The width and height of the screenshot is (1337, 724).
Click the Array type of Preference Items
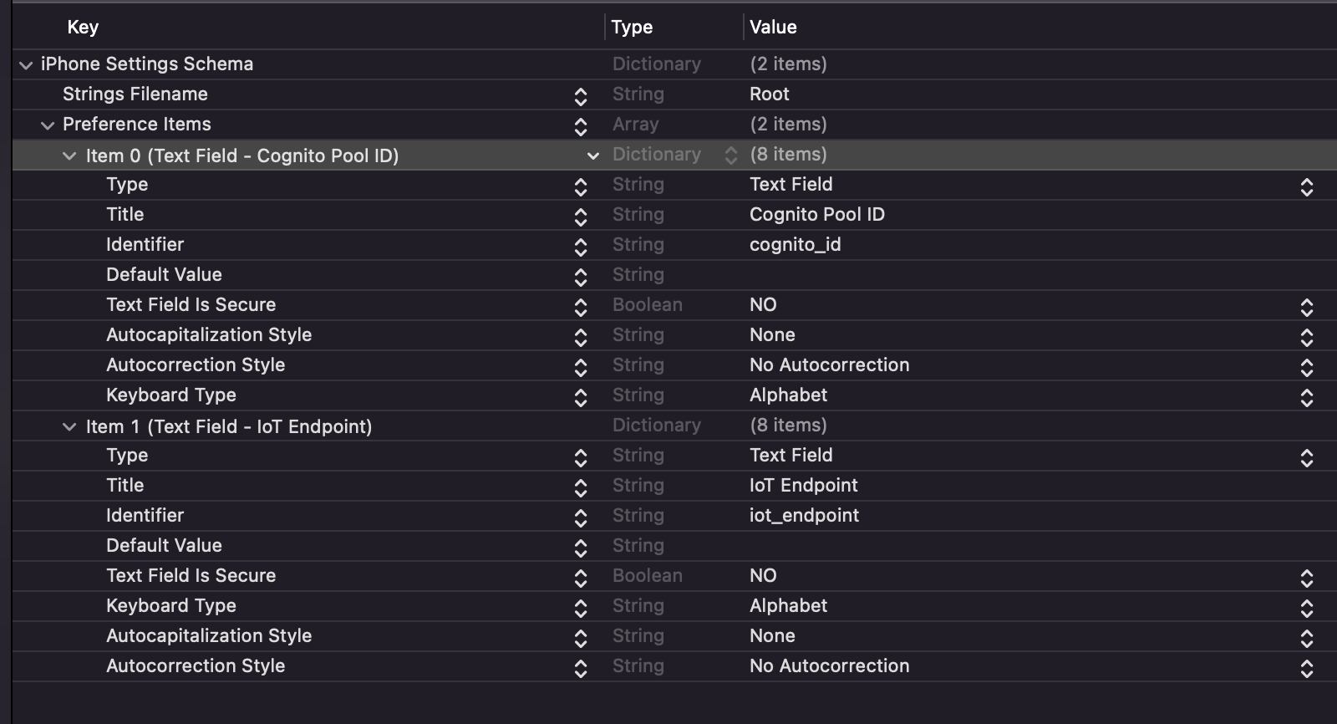(636, 124)
